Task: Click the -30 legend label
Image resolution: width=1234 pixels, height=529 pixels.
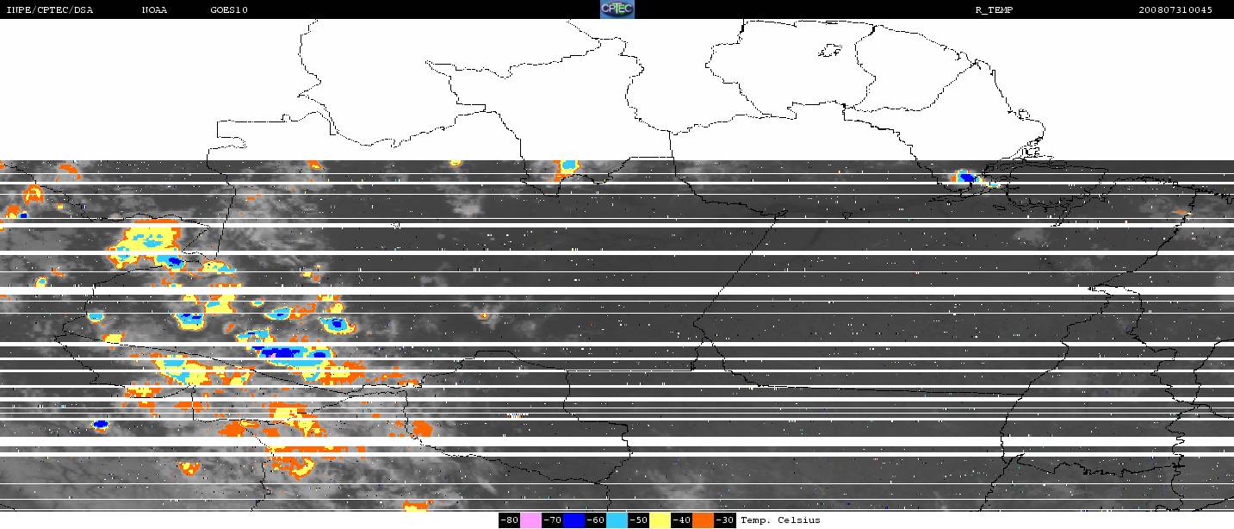Action: (725, 520)
